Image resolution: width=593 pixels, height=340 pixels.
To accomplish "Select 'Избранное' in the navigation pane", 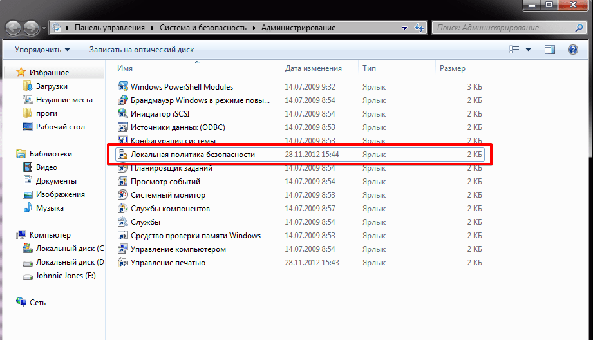I will point(49,73).
